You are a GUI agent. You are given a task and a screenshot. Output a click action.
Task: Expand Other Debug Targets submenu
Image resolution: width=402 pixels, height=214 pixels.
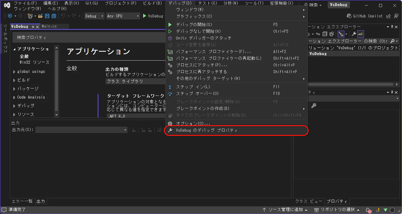tap(237, 78)
